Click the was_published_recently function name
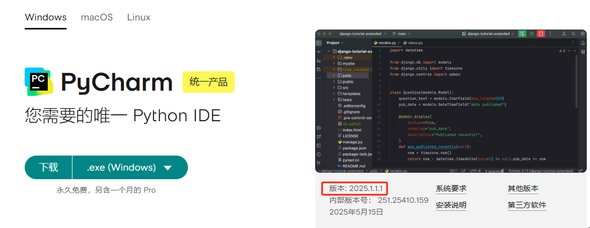 pos(432,147)
